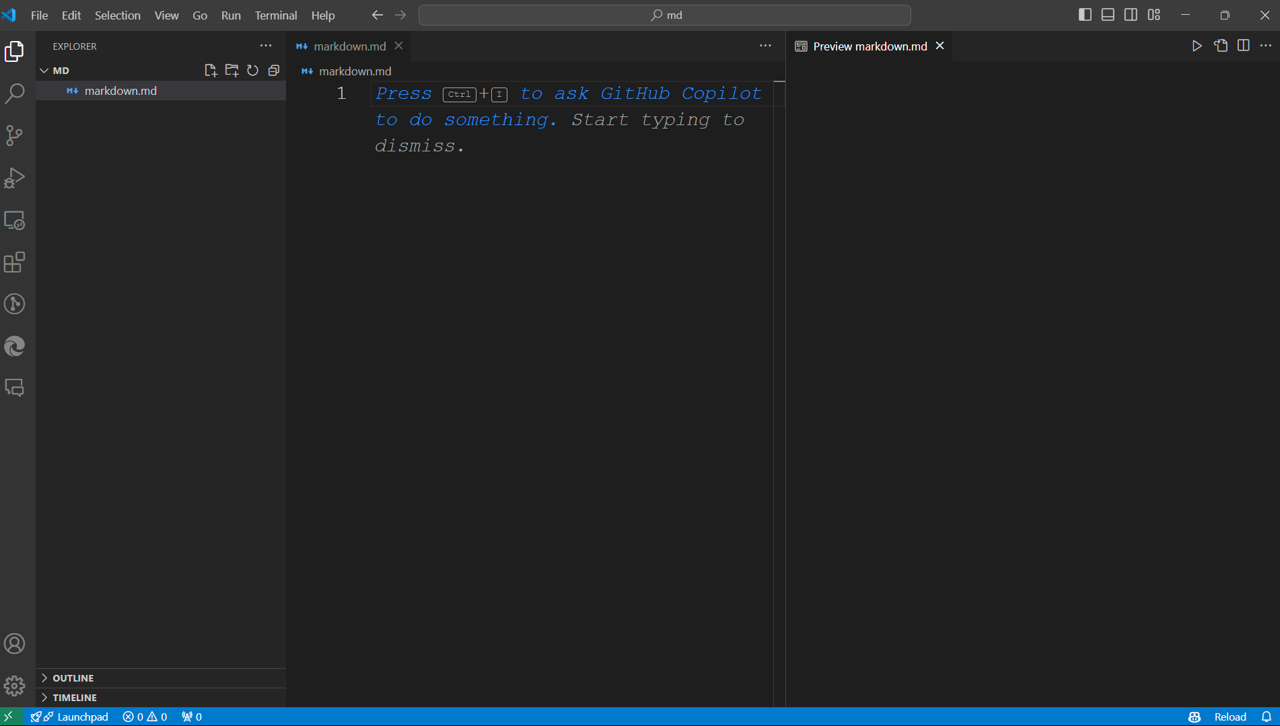Open the Remote Explorer view
1280x726 pixels.
click(15, 220)
